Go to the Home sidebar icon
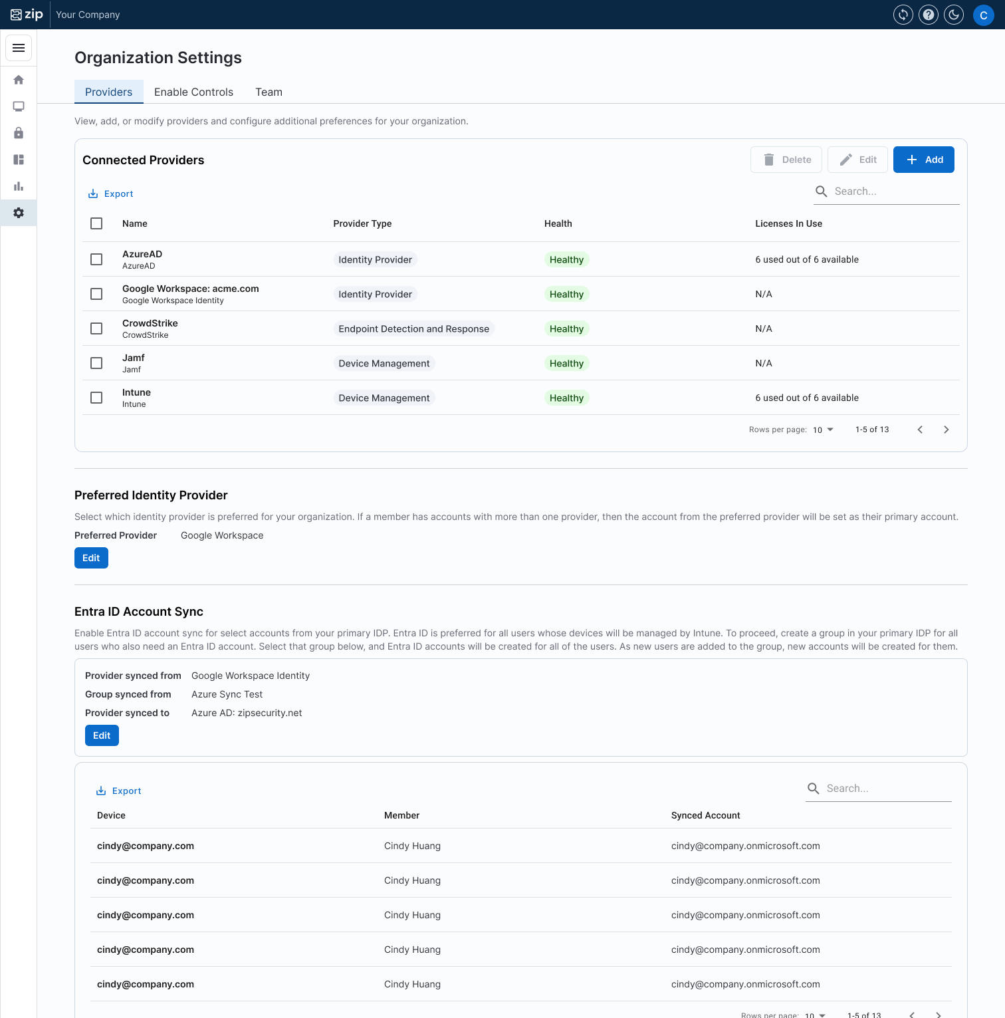Screen dimensions: 1005x1018 pyautogui.click(x=19, y=80)
